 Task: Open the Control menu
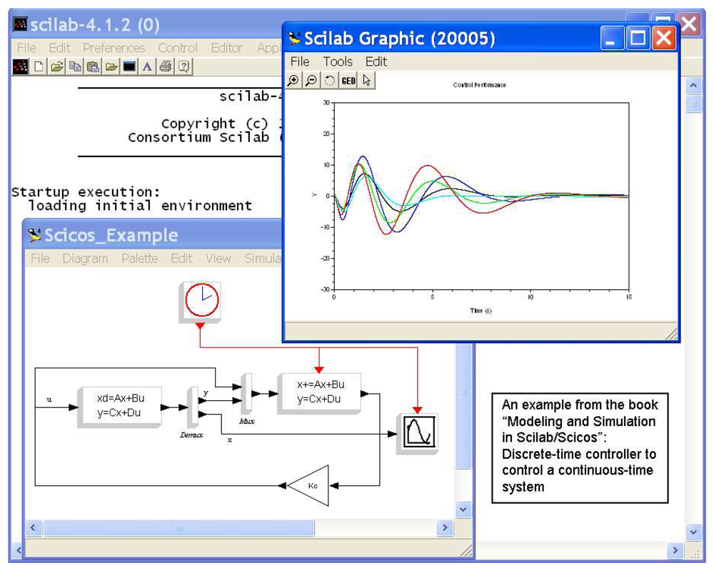pos(178,48)
